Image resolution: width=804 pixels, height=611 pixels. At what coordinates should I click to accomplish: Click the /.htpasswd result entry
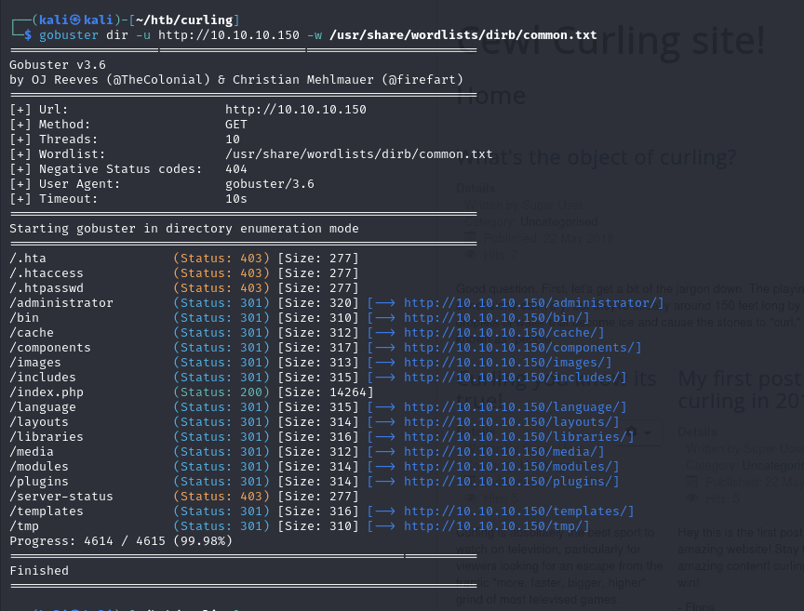click(47, 288)
